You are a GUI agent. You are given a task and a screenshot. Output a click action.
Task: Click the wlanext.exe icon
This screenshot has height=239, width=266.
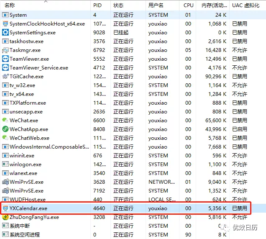click(x=5, y=173)
